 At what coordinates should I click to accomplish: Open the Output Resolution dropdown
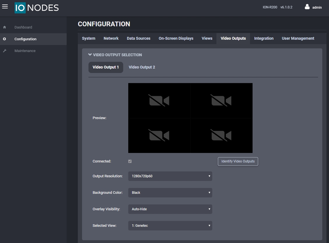[x=170, y=176]
